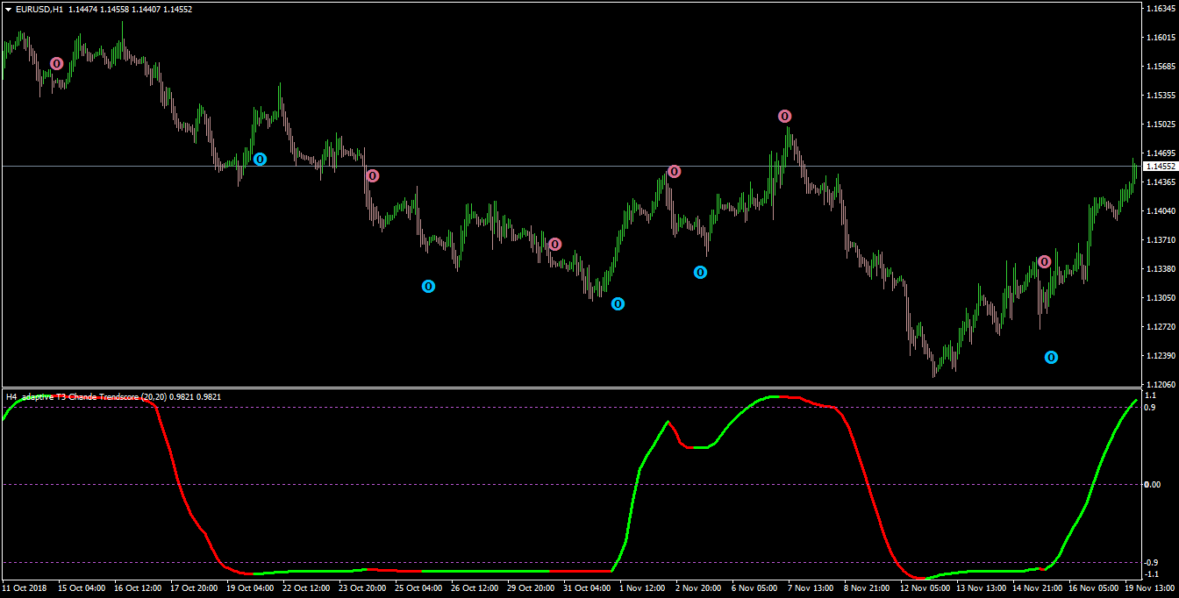The height and width of the screenshot is (598, 1179).
Task: Click the indicator scale value 0.00
Action: [1153, 485]
